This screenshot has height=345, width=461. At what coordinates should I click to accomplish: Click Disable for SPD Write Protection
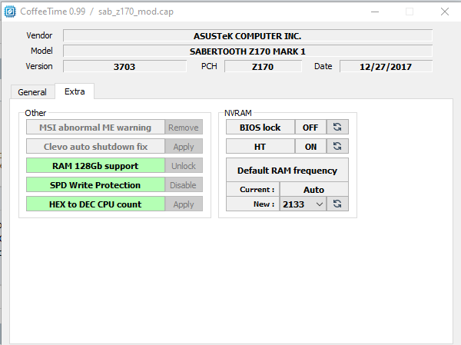pos(184,184)
